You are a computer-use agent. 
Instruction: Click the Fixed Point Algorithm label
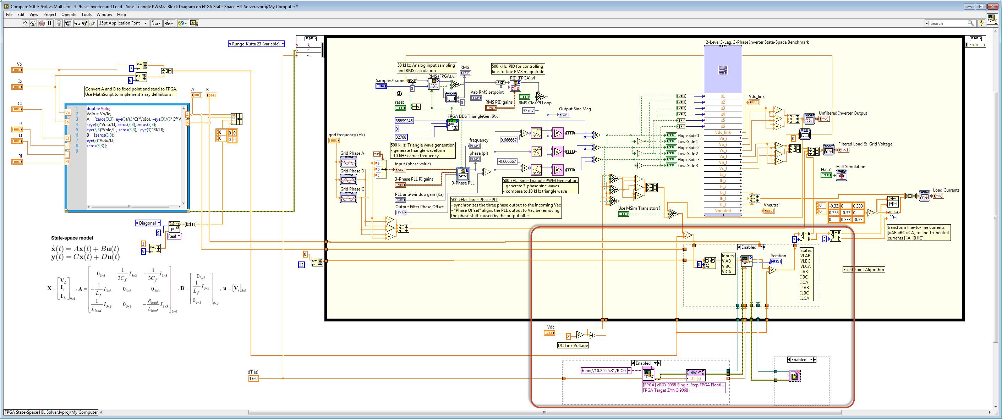(x=864, y=269)
